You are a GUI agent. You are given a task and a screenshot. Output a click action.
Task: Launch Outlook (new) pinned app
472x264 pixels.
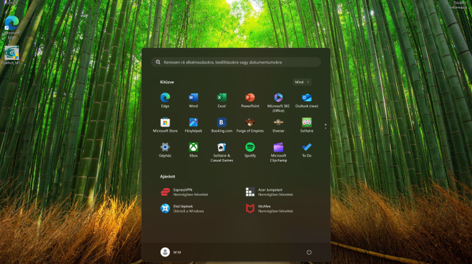306,100
